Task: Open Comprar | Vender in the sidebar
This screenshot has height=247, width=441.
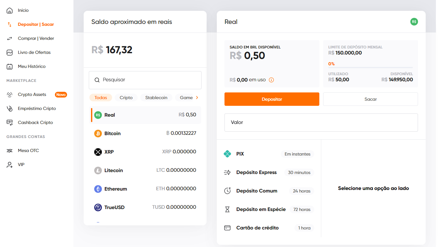Action: pos(36,39)
